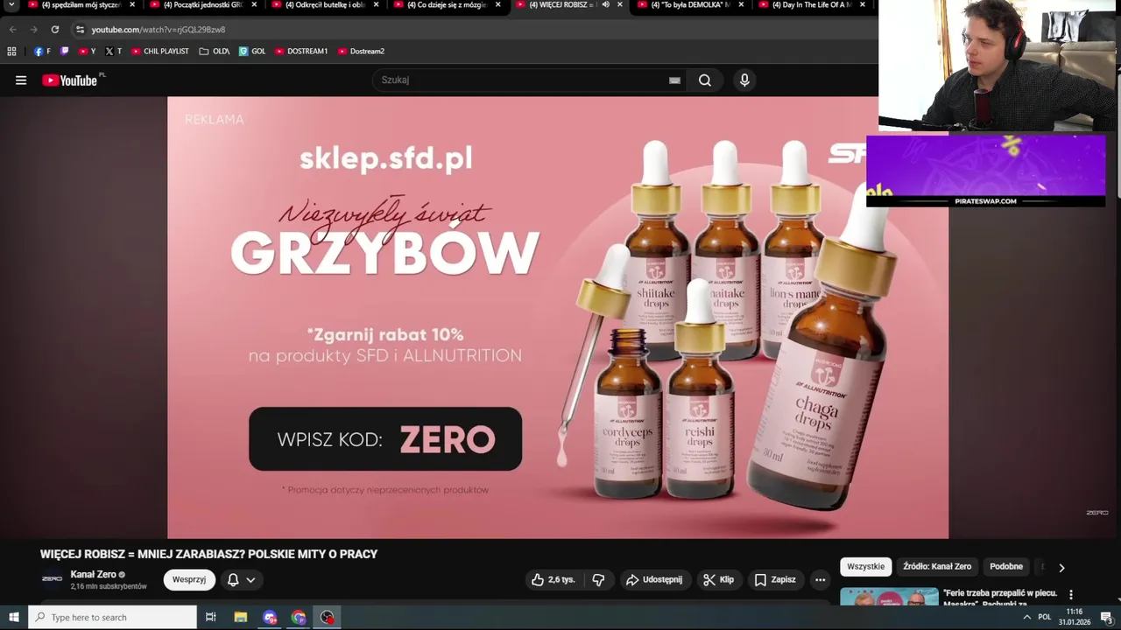Reload the page with the refresh icon
The height and width of the screenshot is (630, 1121).
pyautogui.click(x=54, y=30)
